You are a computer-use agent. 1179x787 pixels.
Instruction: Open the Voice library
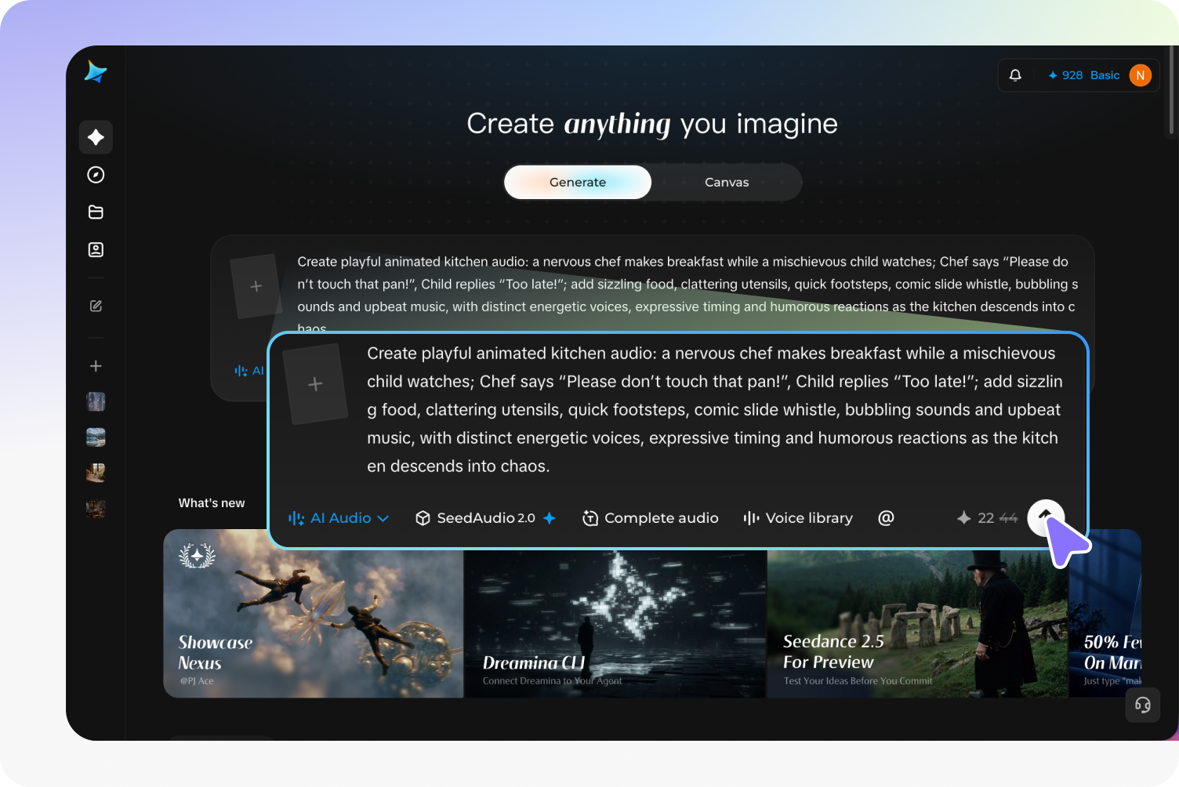[x=798, y=518]
